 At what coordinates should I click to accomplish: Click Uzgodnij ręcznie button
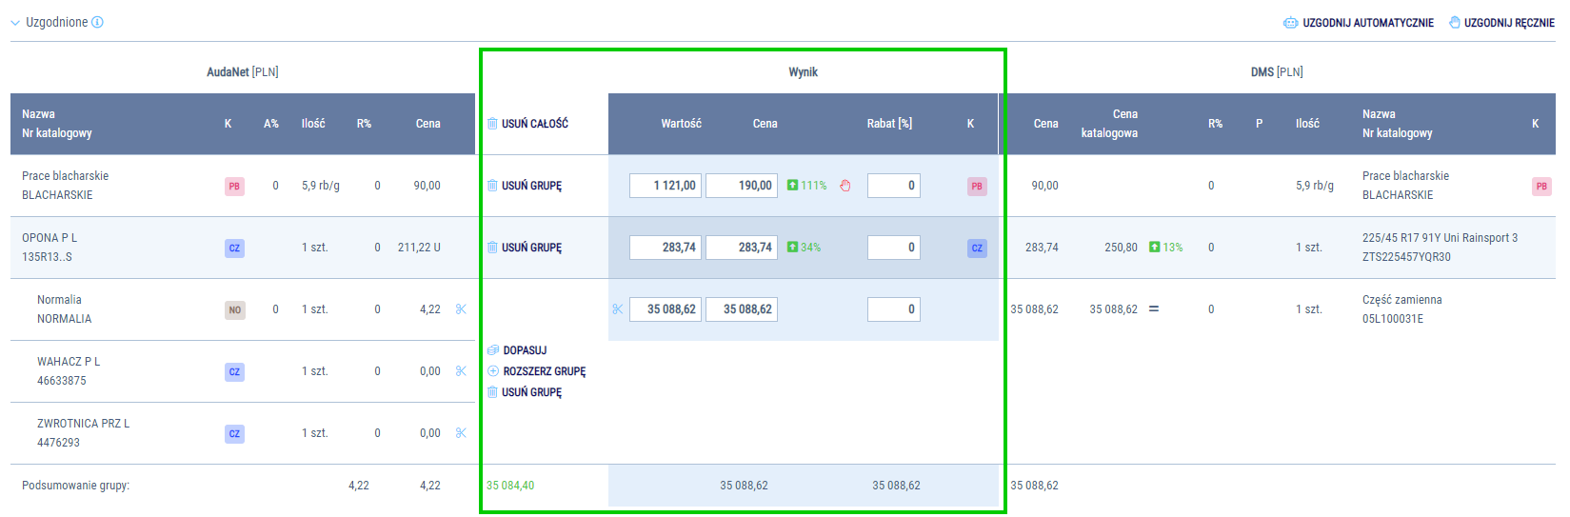coord(1501,23)
